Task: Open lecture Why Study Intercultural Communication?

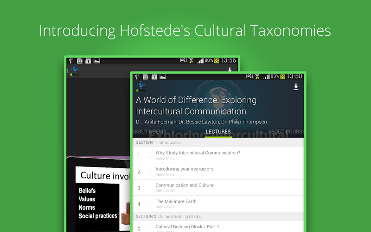Action: 218,155
